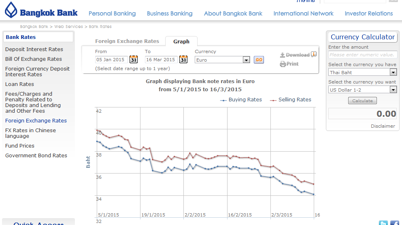
Task: Click the amount input field
Action: click(x=362, y=55)
